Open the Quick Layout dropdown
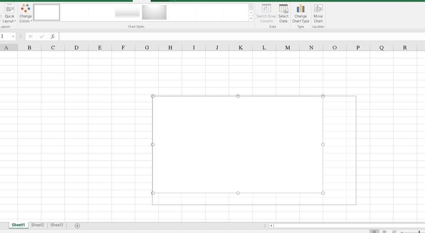This screenshot has height=233, width=425. (9, 13)
